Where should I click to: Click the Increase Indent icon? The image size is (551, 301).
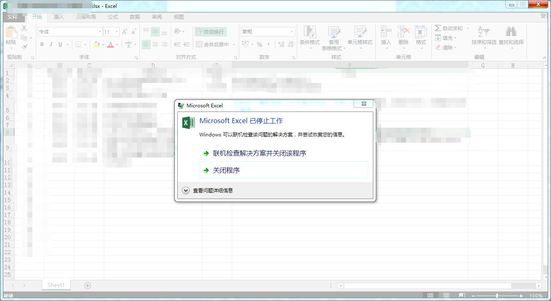186,44
